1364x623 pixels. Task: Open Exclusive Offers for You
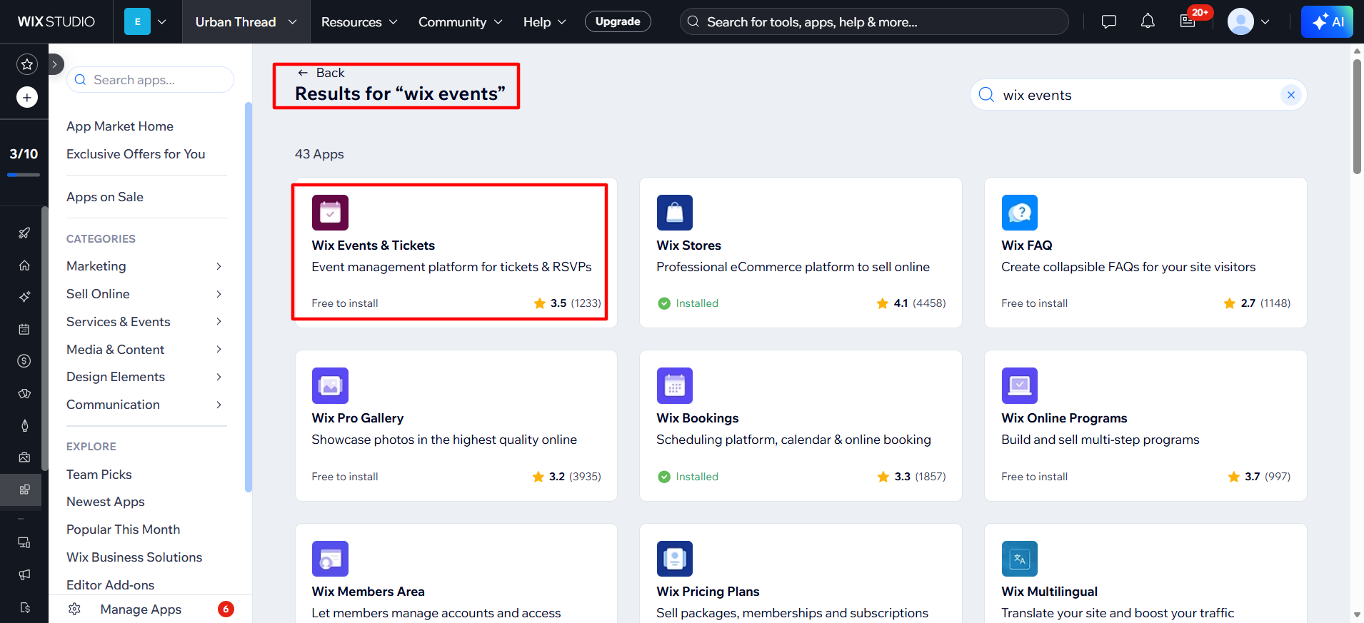(x=136, y=154)
